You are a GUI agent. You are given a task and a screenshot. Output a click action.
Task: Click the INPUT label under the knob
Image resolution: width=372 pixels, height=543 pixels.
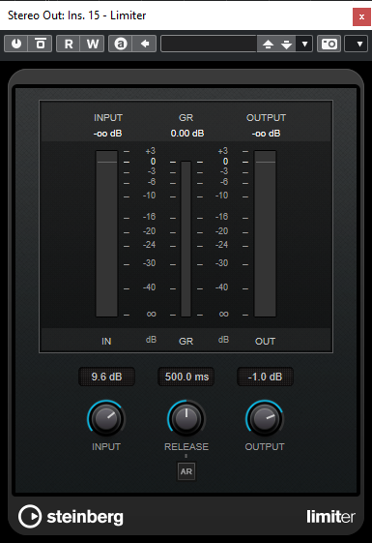tap(106, 447)
